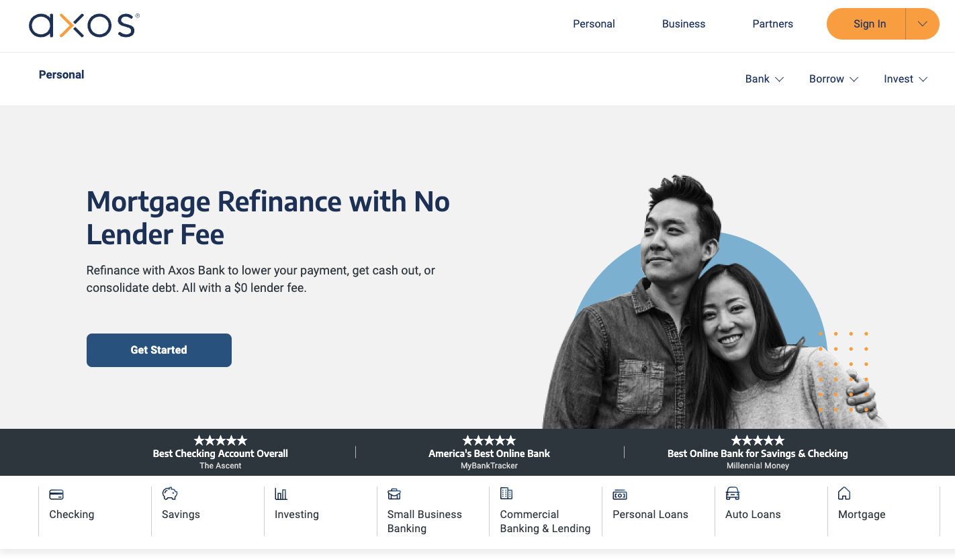Open the Small Business Banking link

click(x=424, y=521)
